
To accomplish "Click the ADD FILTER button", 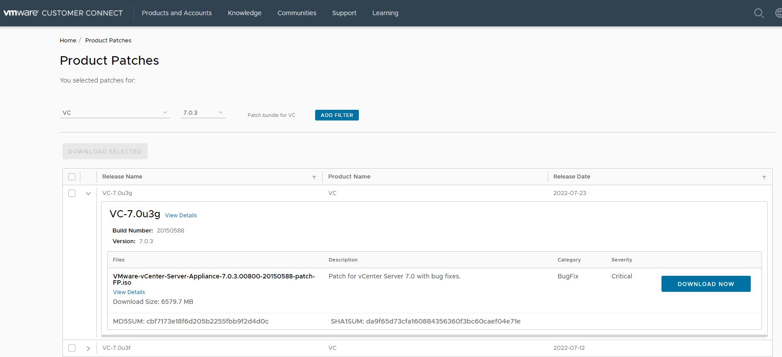I will [337, 115].
